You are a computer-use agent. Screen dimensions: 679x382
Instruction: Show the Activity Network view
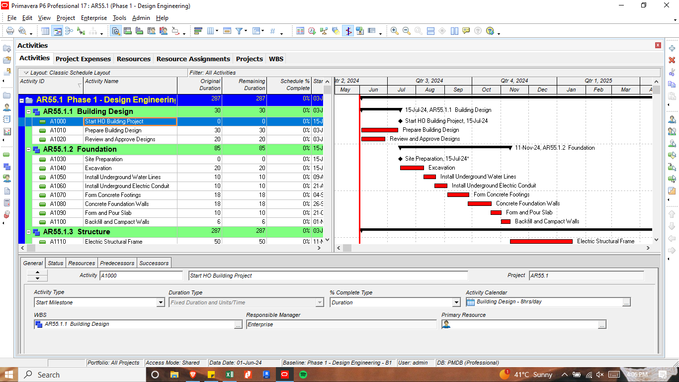(69, 31)
